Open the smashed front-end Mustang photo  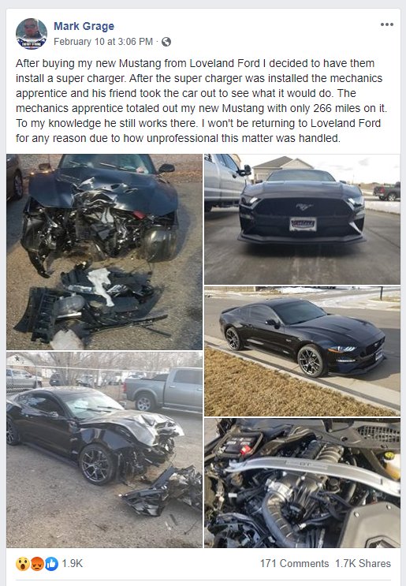point(104,252)
